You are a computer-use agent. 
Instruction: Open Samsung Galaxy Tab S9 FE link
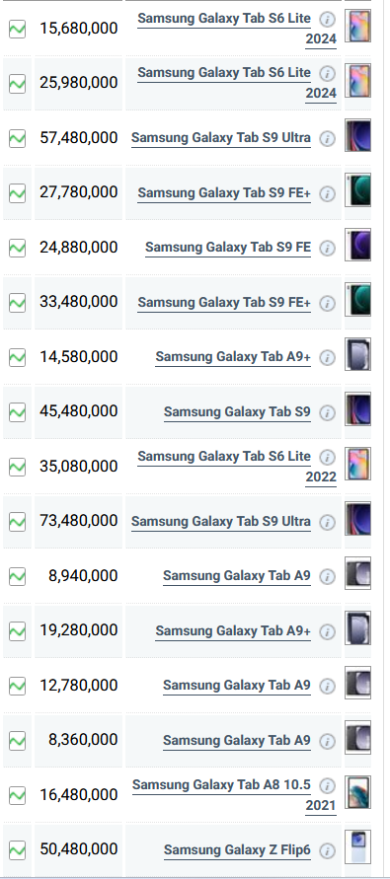(x=228, y=248)
